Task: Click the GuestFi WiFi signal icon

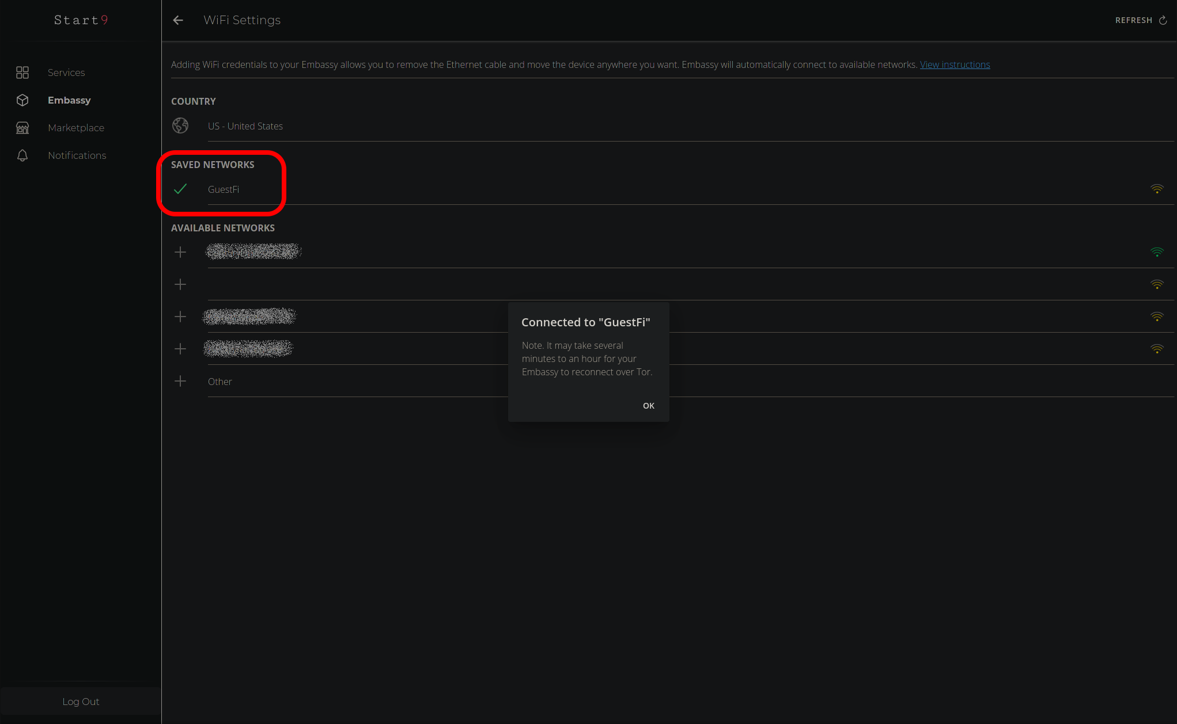Action: (x=1157, y=189)
